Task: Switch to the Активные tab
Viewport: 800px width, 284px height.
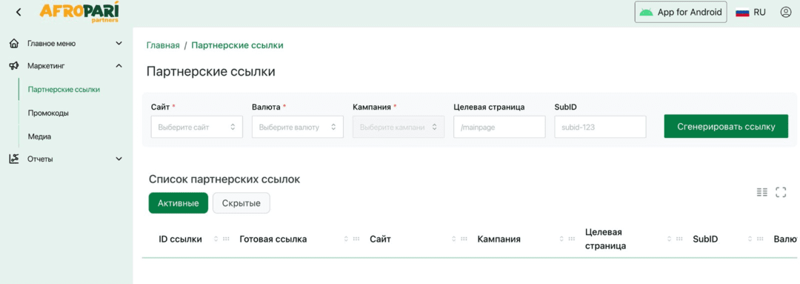Action: pyautogui.click(x=178, y=202)
